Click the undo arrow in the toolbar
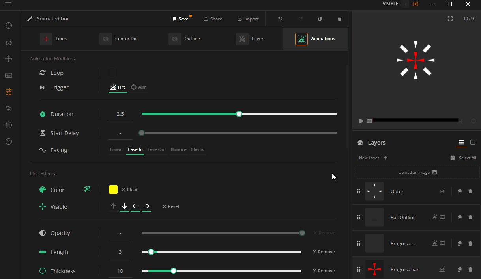Screen dimensions: 481x279 (x=280, y=19)
